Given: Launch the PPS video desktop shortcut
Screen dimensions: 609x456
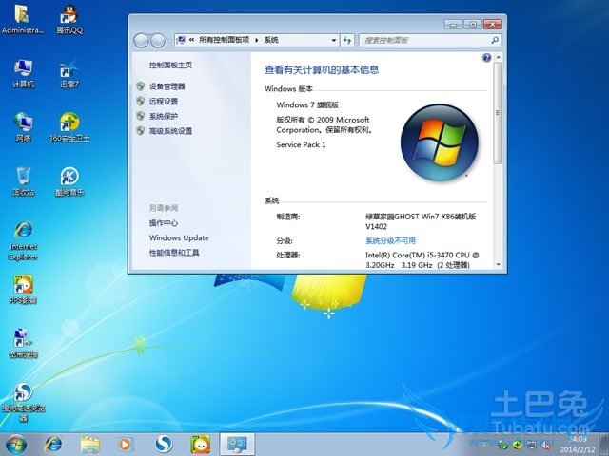Looking at the screenshot, I should pos(24,286).
